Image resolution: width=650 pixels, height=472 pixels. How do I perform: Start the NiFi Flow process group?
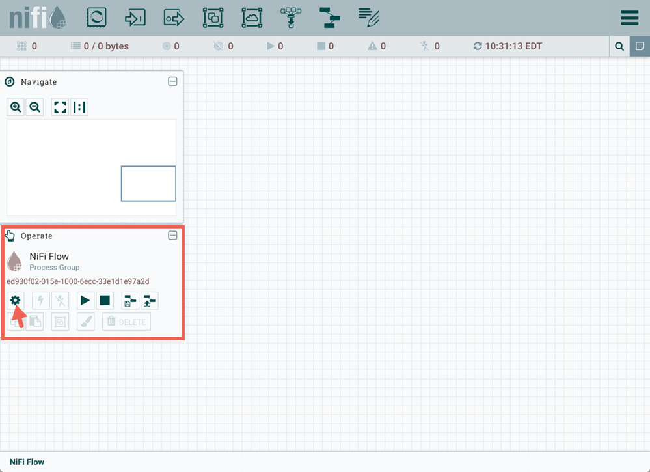(85, 300)
